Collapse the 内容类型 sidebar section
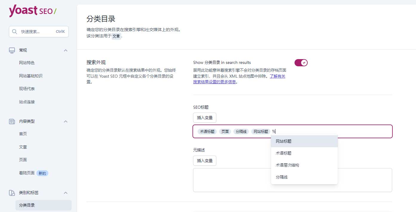The height and width of the screenshot is (212, 416). (65, 121)
